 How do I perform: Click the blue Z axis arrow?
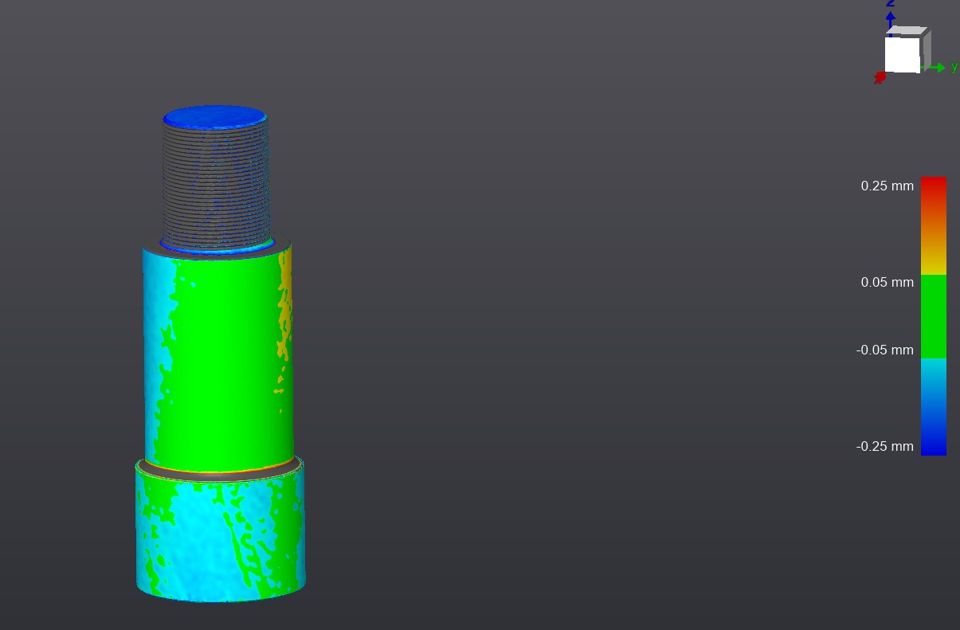coord(891,18)
